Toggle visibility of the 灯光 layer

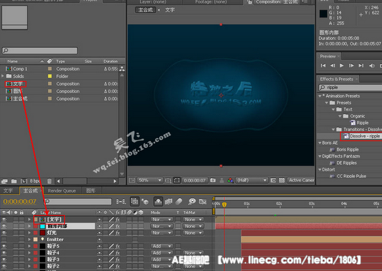4,233
